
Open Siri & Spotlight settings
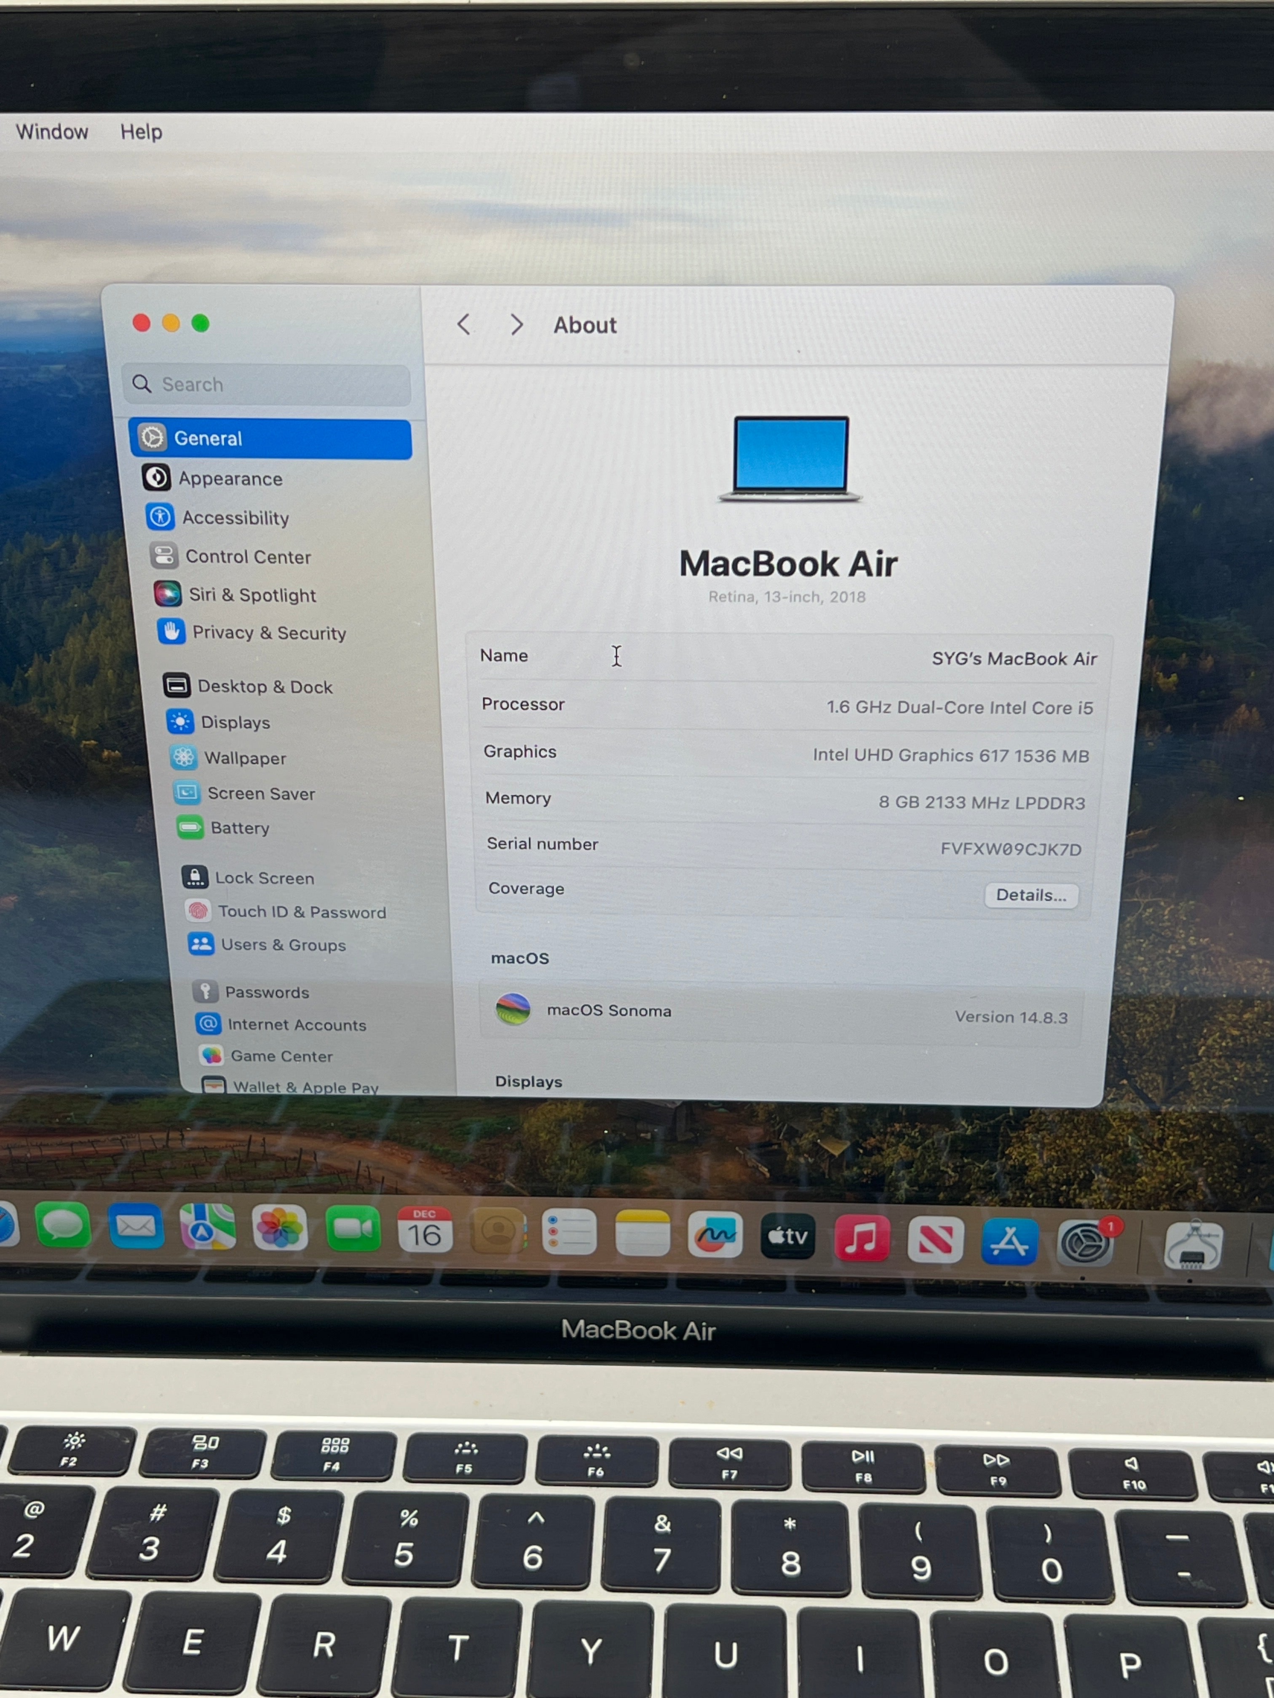coord(235,594)
